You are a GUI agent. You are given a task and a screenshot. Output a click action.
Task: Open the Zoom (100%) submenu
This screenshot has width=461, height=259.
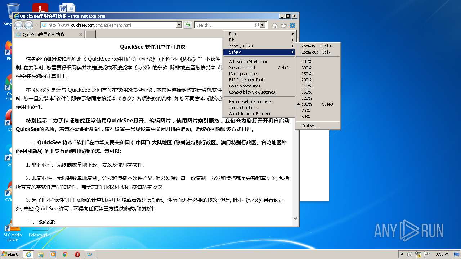[x=259, y=46]
